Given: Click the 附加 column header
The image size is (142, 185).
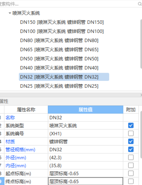Looking at the screenshot, I should coord(131,110).
